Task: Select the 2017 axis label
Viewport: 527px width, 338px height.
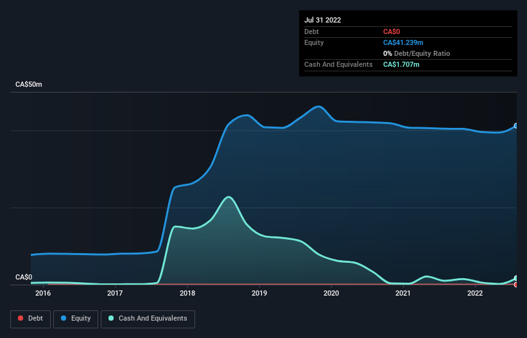Action: click(115, 293)
